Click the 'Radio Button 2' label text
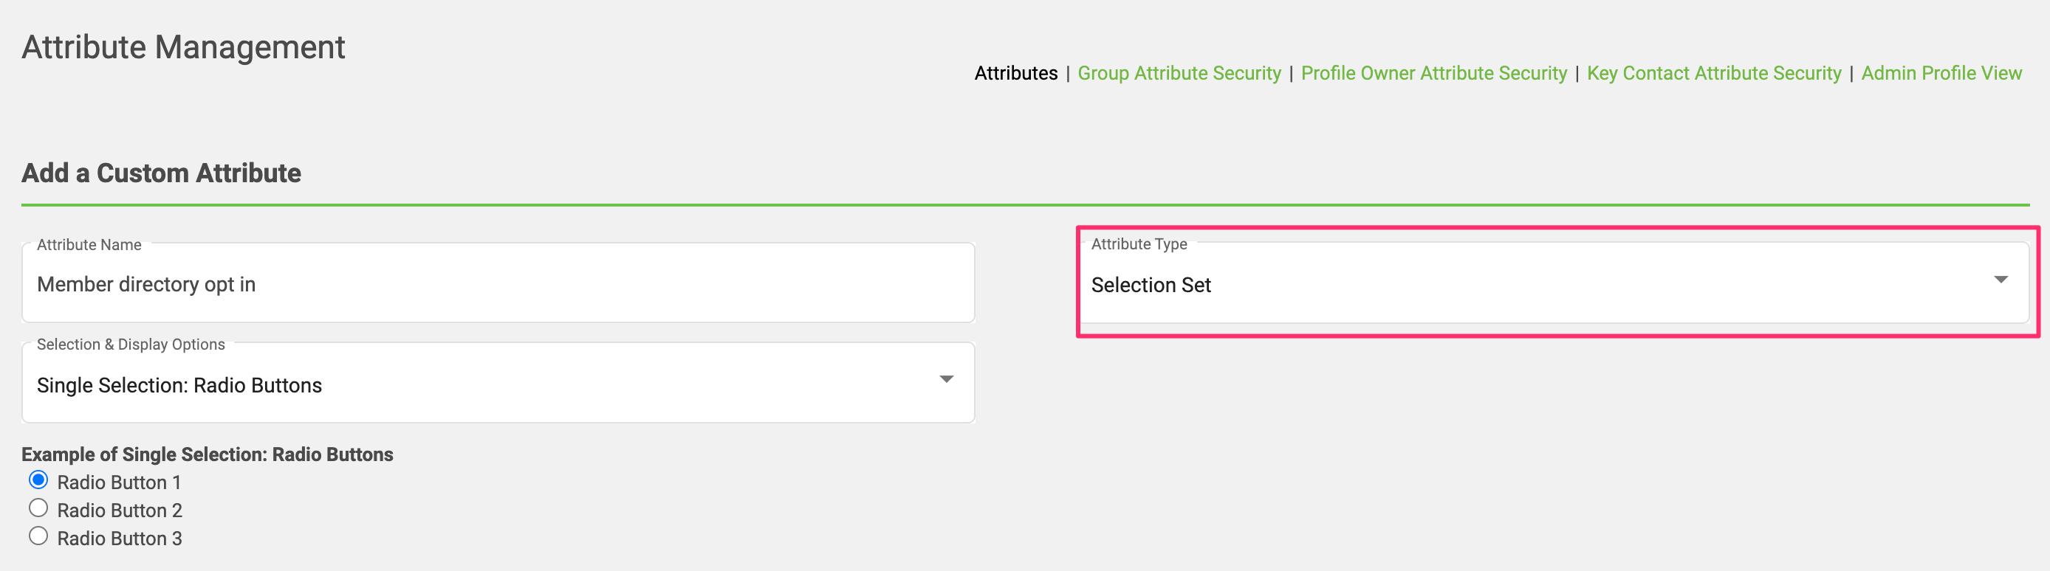Screen dimensions: 2050x571 tap(120, 511)
